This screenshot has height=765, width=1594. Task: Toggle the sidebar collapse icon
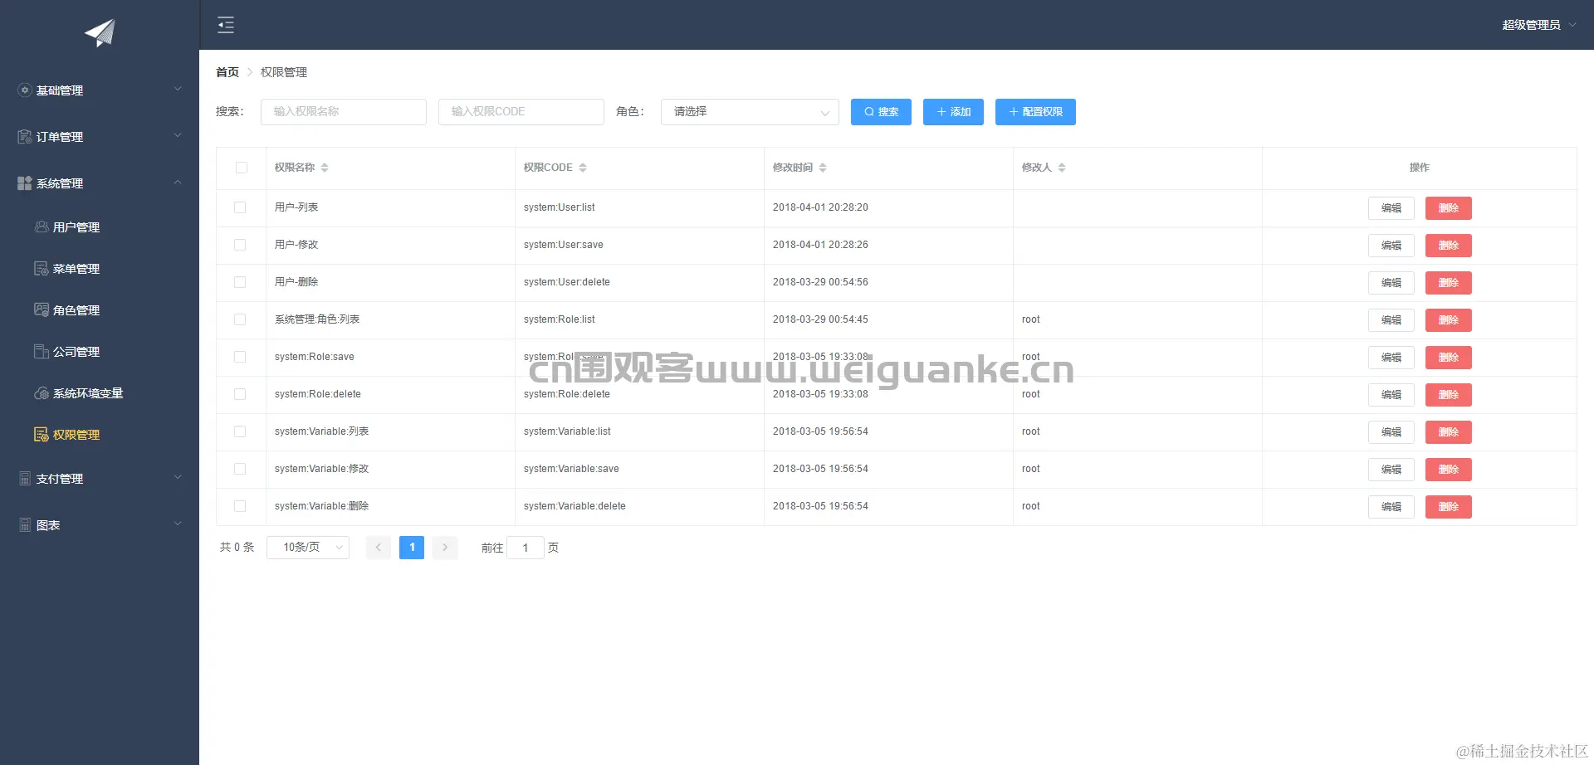[x=226, y=25]
